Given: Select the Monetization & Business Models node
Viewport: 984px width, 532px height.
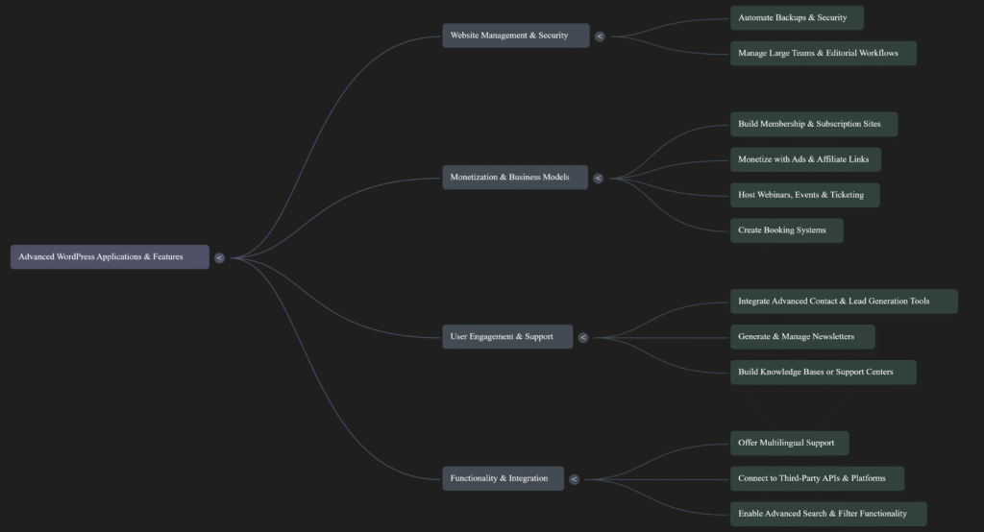Looking at the screenshot, I should click(515, 178).
